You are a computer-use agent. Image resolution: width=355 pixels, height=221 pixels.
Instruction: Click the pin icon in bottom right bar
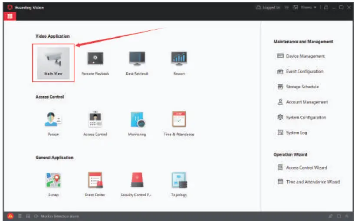point(331,216)
